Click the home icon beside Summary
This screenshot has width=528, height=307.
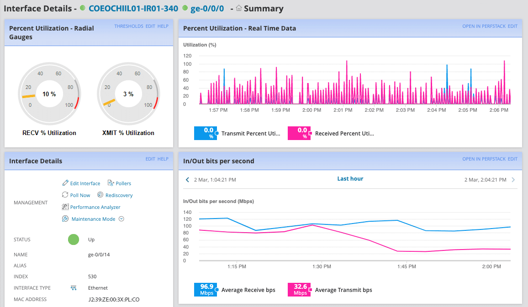pos(238,8)
